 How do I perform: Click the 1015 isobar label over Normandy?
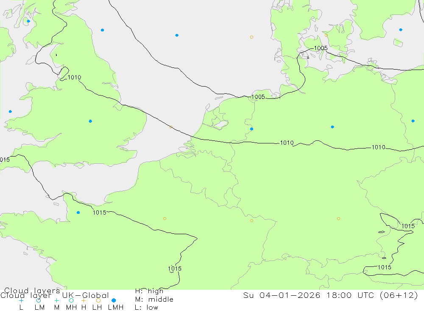(x=100, y=213)
